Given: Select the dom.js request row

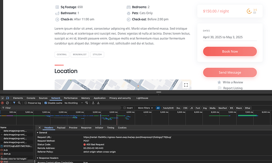Looking at the screenshot, I should 17,154.
